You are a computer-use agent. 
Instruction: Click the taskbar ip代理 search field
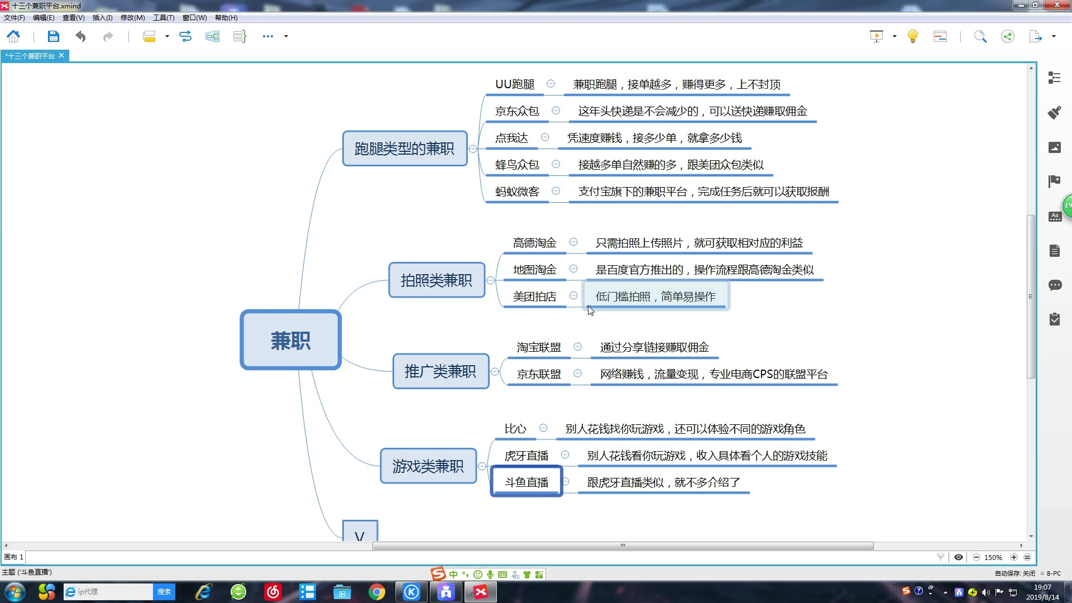pyautogui.click(x=108, y=592)
